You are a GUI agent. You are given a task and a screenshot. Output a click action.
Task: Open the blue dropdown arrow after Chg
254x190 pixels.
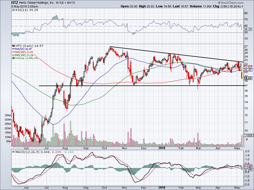click(242, 6)
